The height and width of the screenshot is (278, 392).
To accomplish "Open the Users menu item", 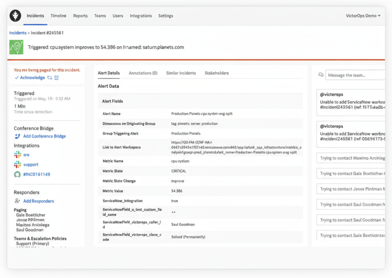I will [118, 16].
